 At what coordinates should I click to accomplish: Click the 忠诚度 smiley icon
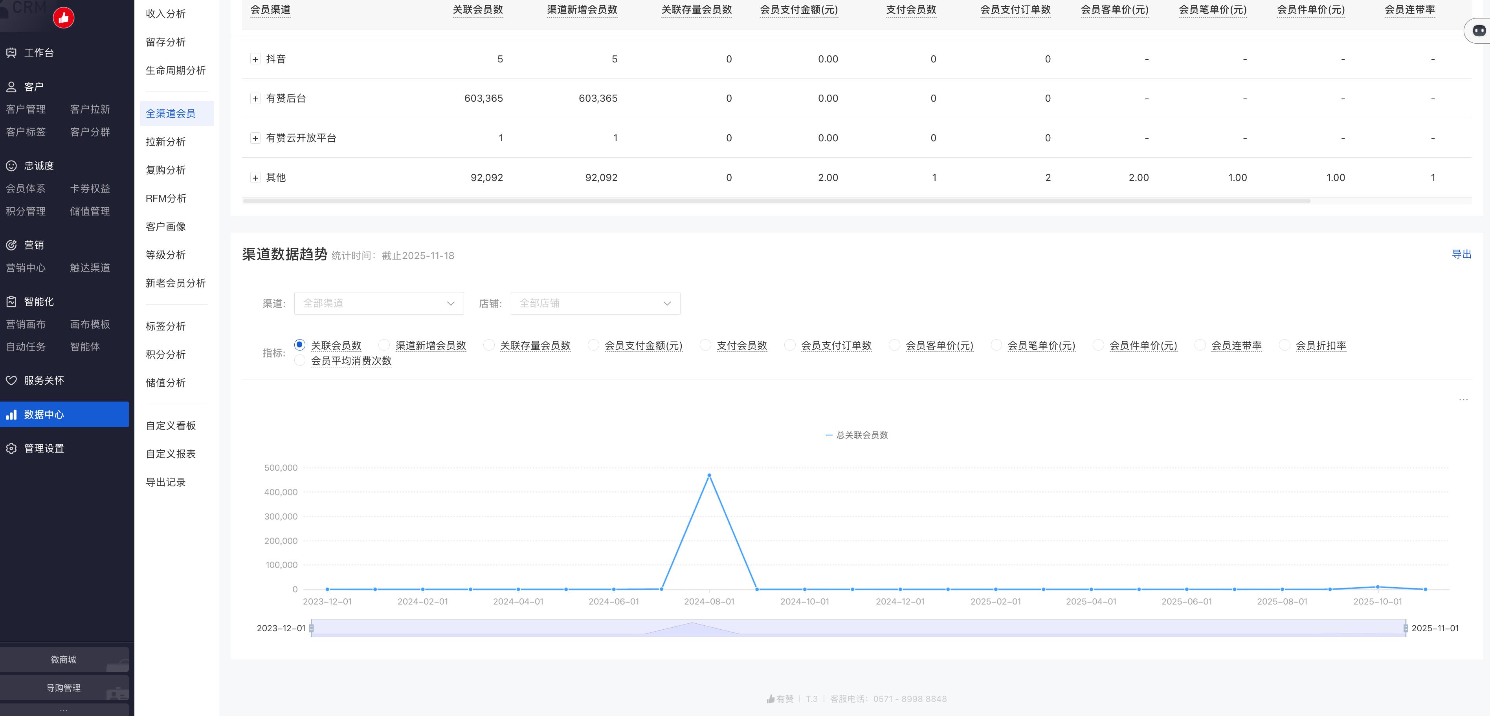11,166
